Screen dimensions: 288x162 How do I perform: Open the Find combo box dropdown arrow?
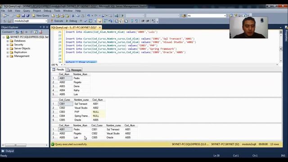225,16
